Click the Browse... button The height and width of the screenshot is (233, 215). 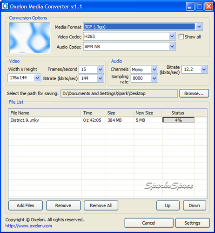[x=194, y=93]
